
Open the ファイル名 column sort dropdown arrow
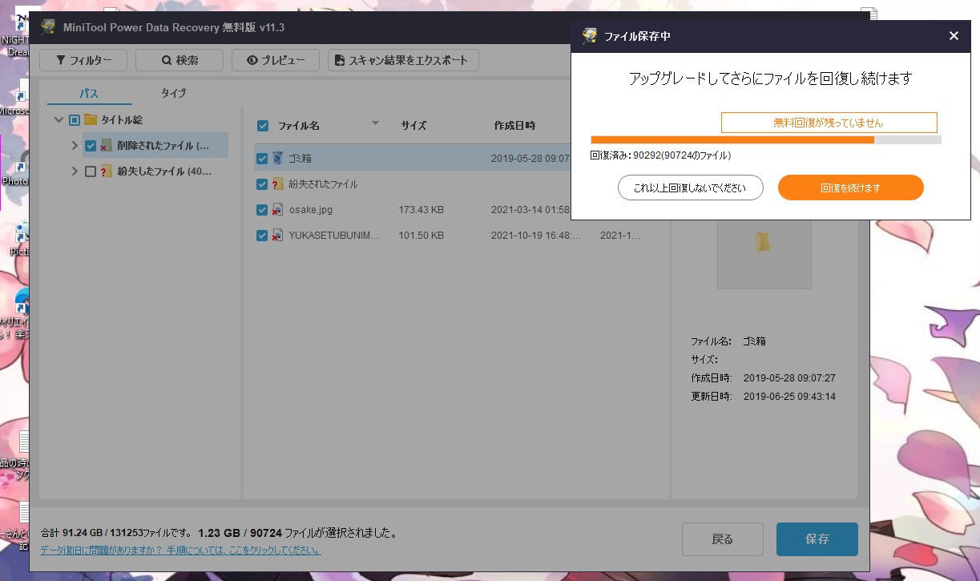[375, 123]
